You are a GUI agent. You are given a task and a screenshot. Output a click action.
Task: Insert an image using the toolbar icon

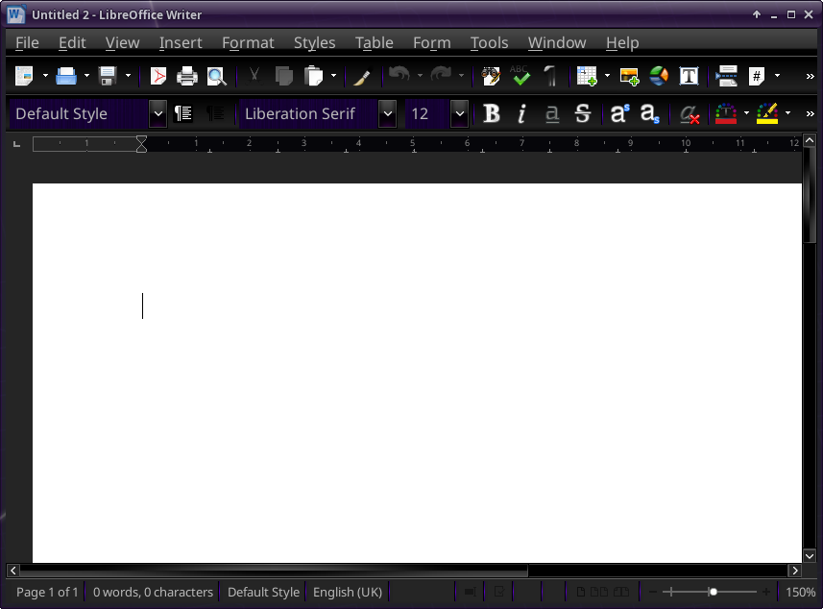(x=629, y=77)
